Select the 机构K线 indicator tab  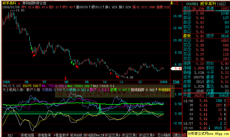(x=79, y=135)
